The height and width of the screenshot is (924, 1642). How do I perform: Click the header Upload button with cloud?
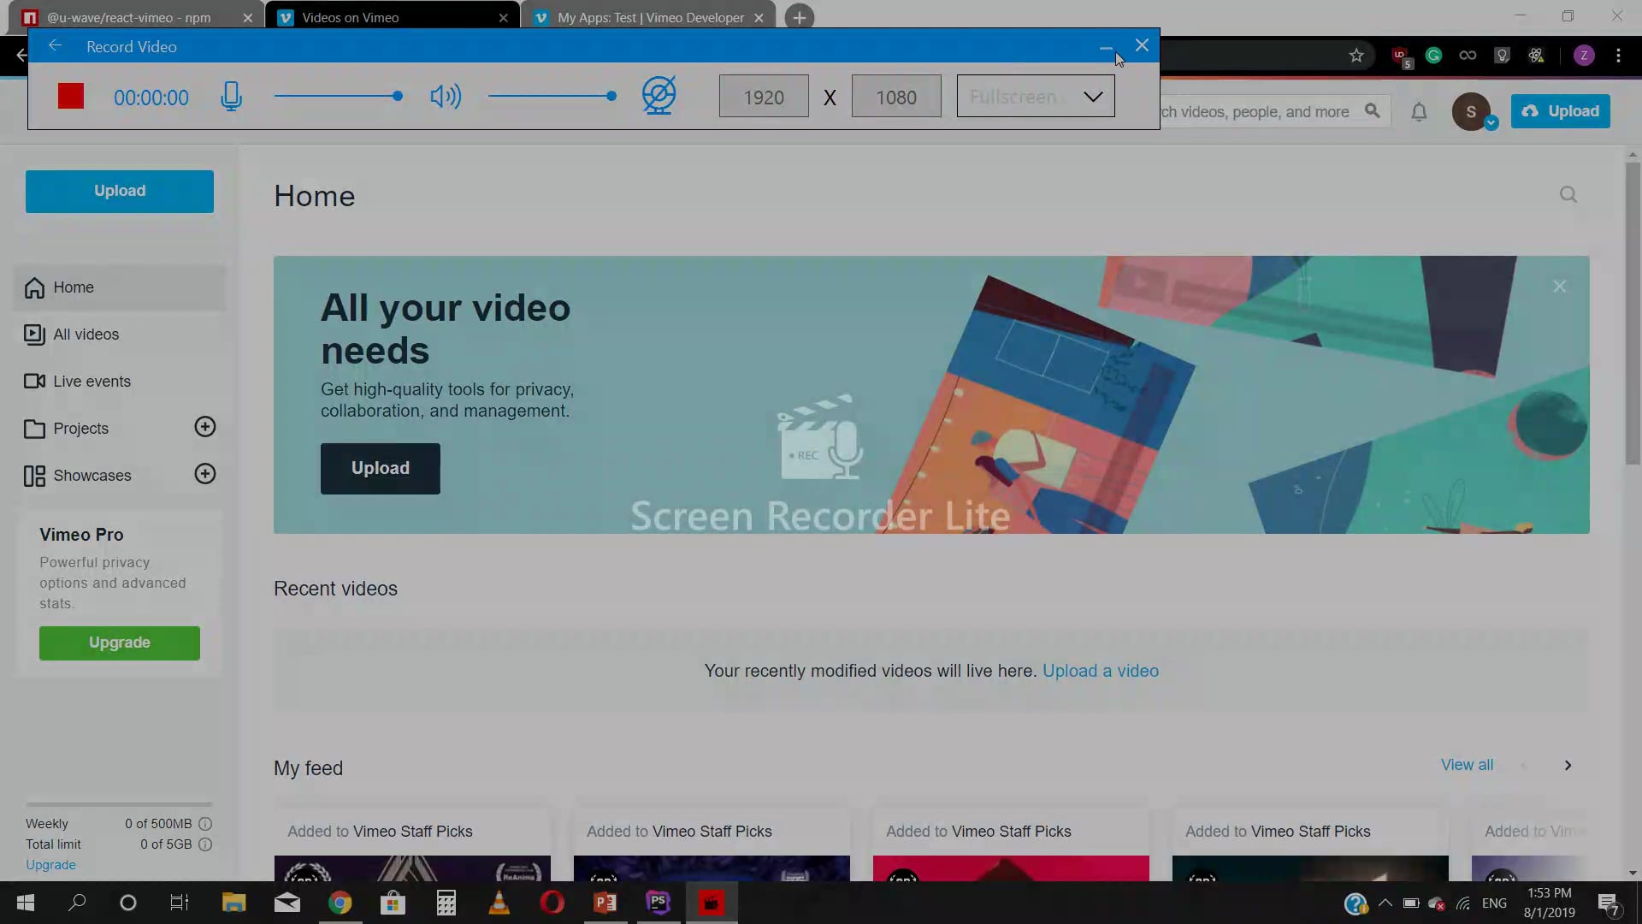coord(1560,111)
